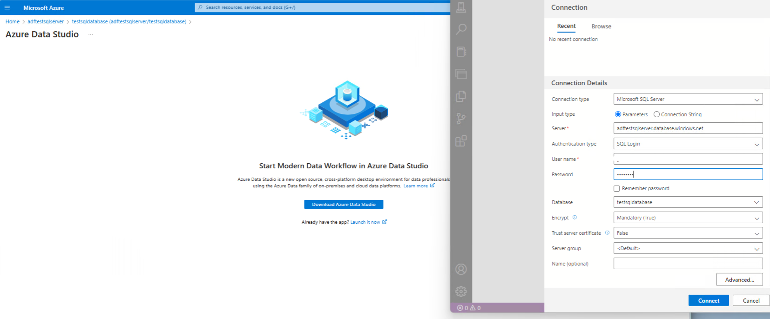Select the Connection String radio button
770x319 pixels.
[x=656, y=114]
